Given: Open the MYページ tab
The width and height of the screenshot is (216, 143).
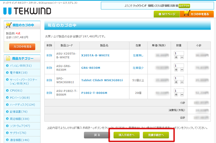Looking at the screenshot, I should tap(167, 14).
